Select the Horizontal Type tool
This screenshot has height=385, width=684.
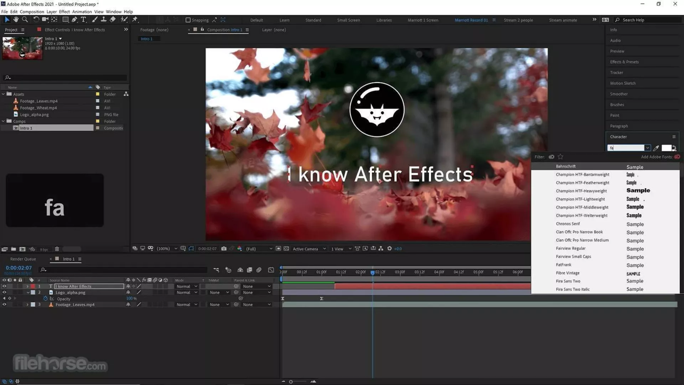(83, 20)
